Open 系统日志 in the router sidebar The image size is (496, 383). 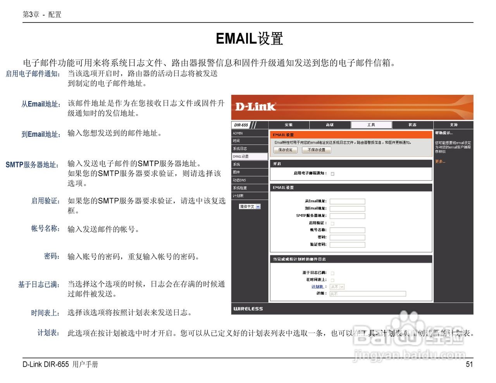coord(250,149)
